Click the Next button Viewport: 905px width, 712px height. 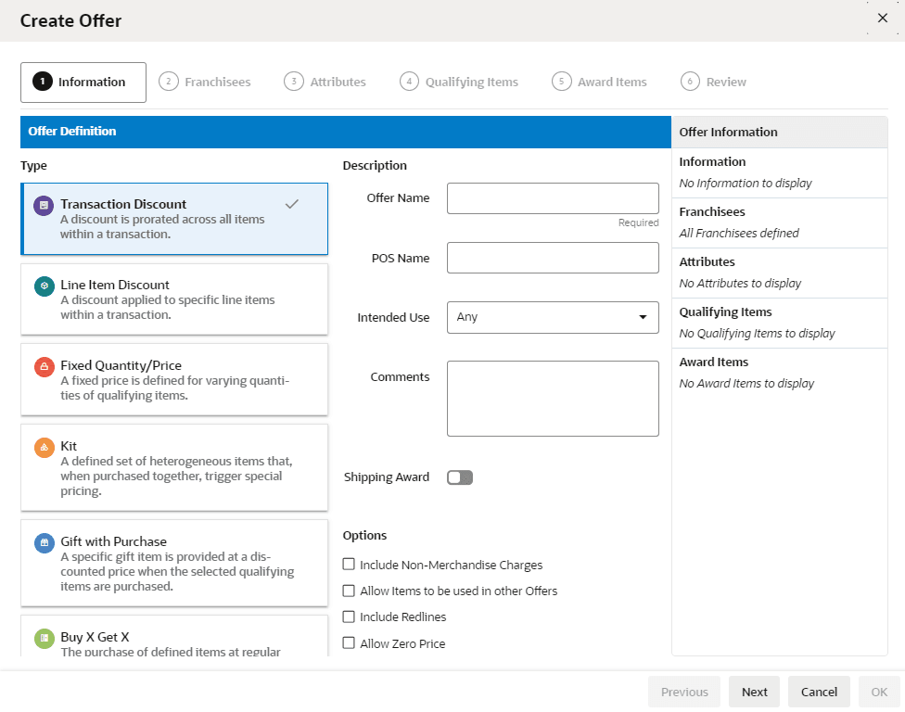point(755,692)
